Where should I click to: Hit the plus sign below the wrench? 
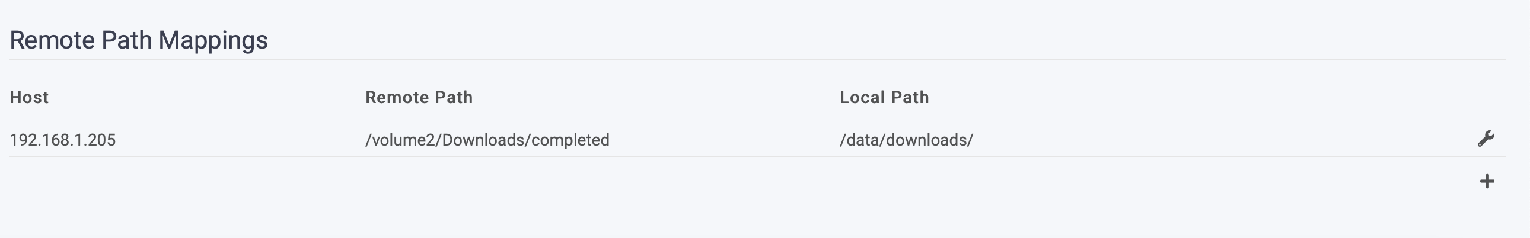tap(1487, 181)
